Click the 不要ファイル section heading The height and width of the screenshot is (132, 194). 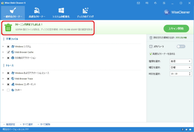[x=12, y=39]
